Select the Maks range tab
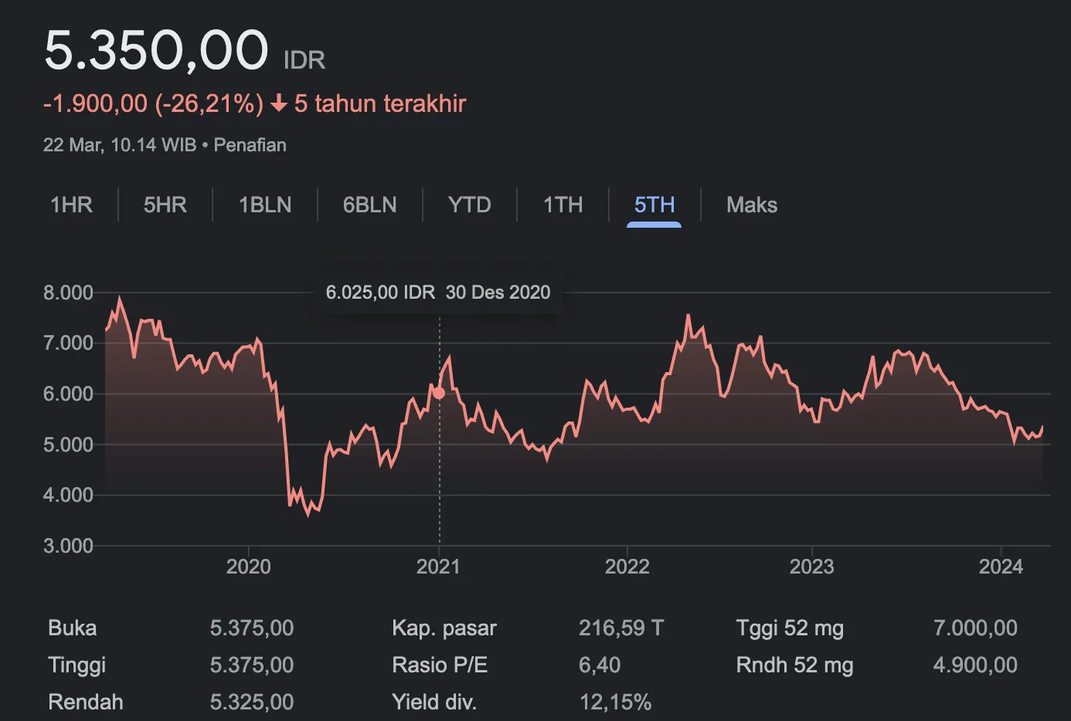Image resolution: width=1071 pixels, height=721 pixels. [751, 205]
